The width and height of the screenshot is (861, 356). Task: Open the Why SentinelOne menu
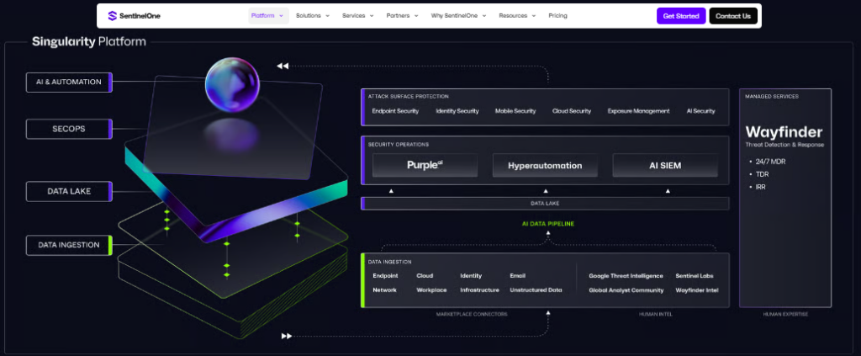click(x=458, y=16)
